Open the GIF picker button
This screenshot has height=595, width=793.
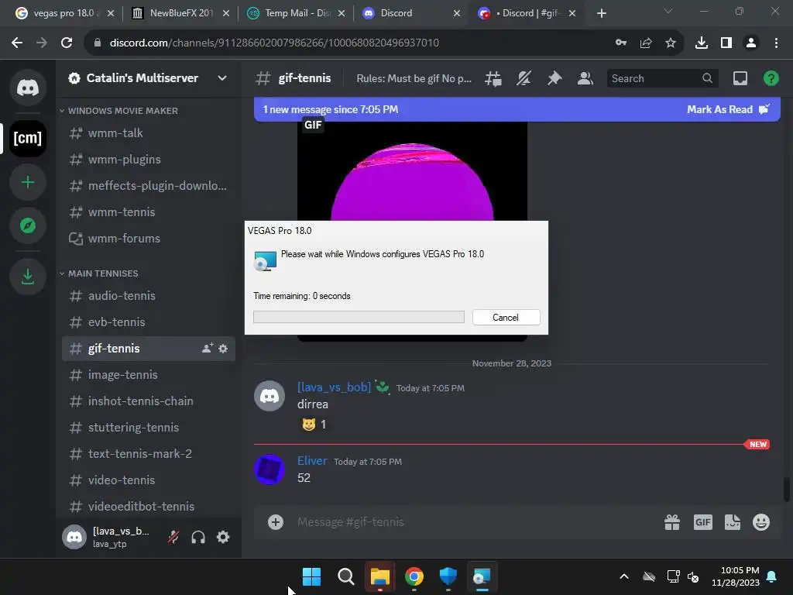pyautogui.click(x=702, y=522)
